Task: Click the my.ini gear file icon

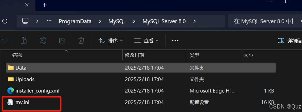Action: point(10,102)
